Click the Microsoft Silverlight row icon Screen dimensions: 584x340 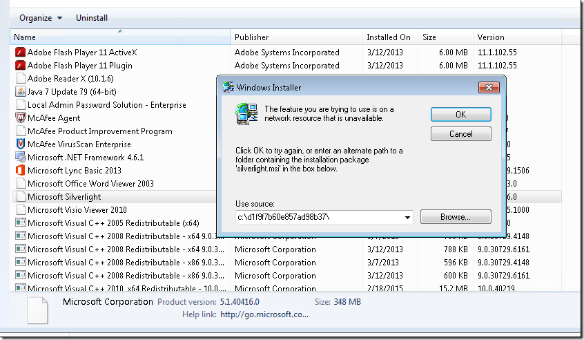21,196
